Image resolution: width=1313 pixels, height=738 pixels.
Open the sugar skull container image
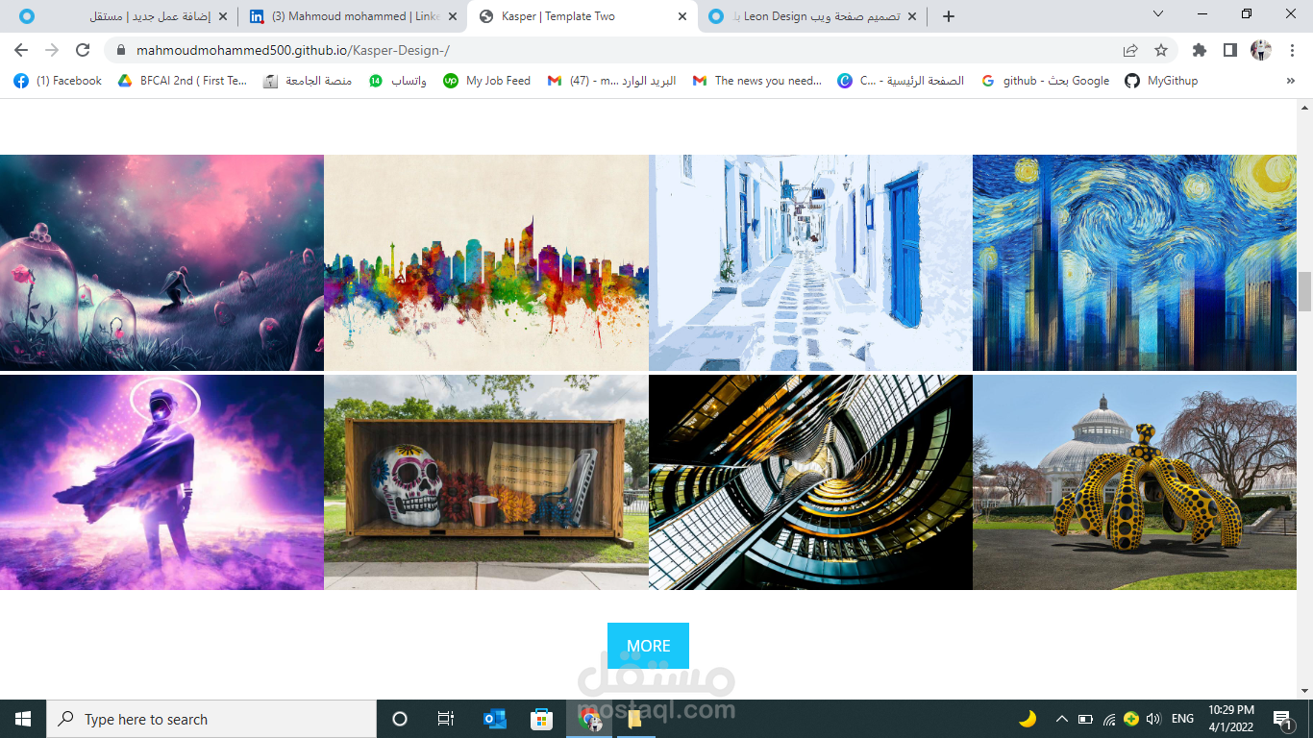click(x=486, y=482)
